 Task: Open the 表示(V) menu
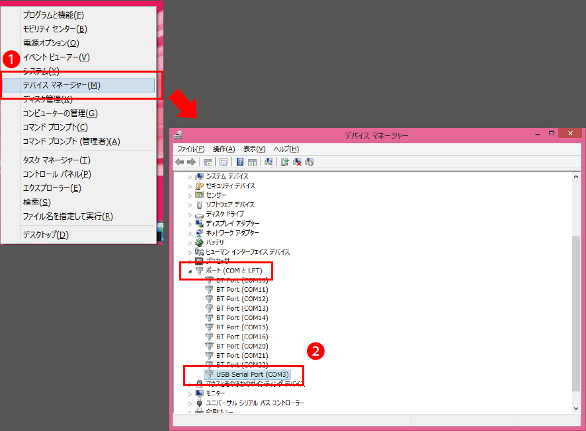pos(254,149)
